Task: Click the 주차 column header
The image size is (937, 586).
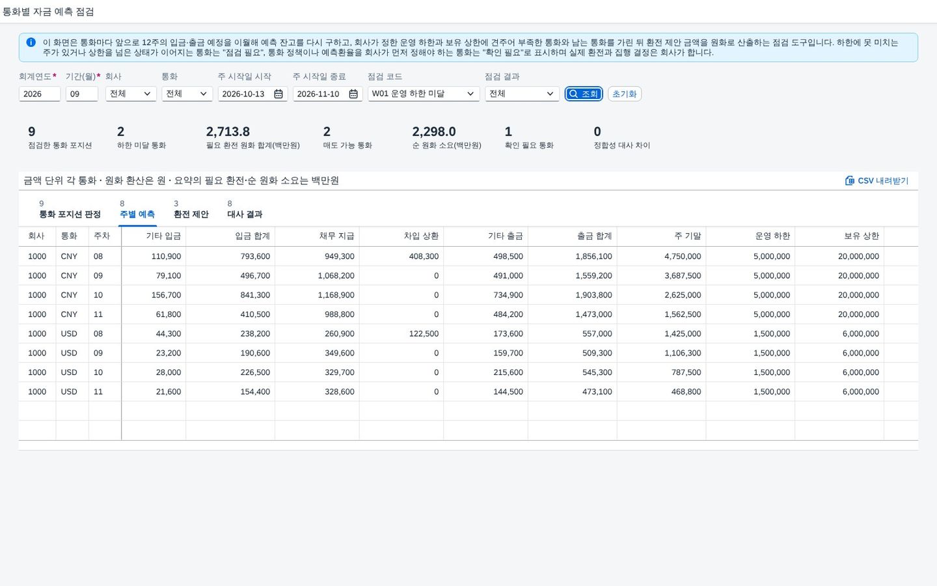Action: click(x=105, y=236)
